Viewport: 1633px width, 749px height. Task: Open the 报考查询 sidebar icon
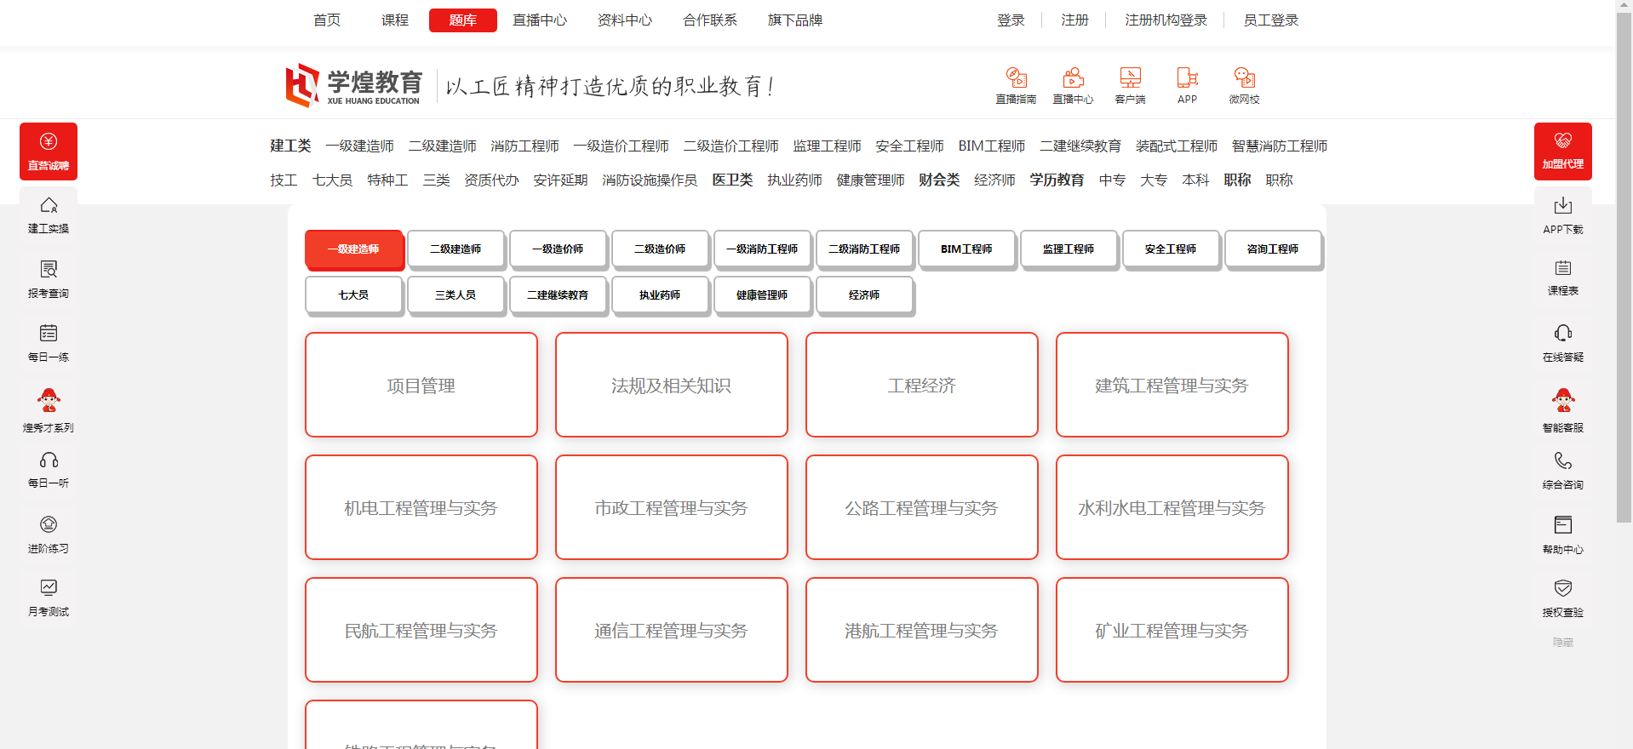click(49, 270)
